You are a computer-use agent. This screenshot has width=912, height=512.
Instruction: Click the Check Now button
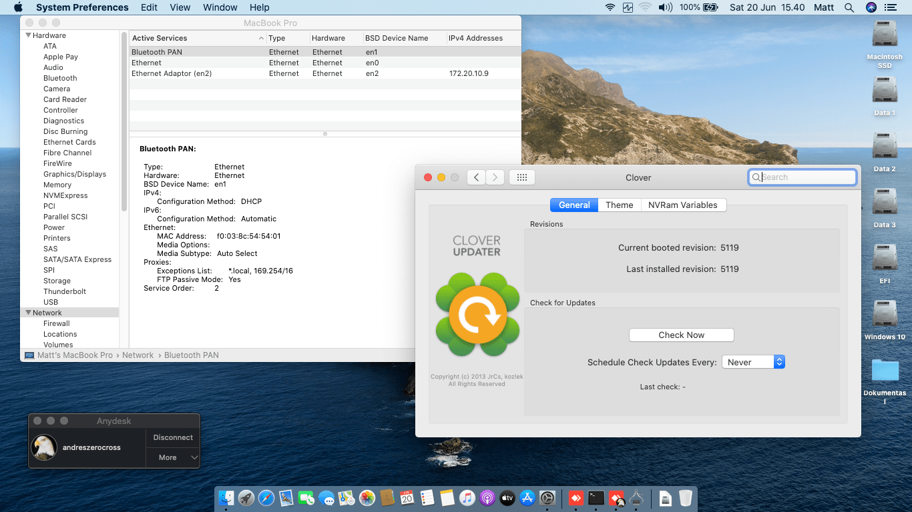[682, 335]
